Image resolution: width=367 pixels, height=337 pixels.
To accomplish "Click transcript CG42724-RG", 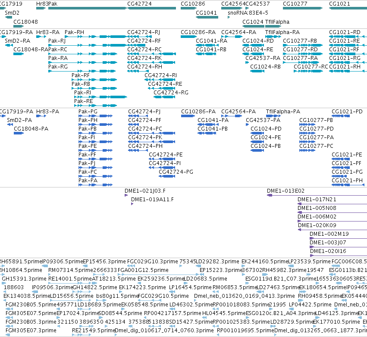I will point(171,93).
